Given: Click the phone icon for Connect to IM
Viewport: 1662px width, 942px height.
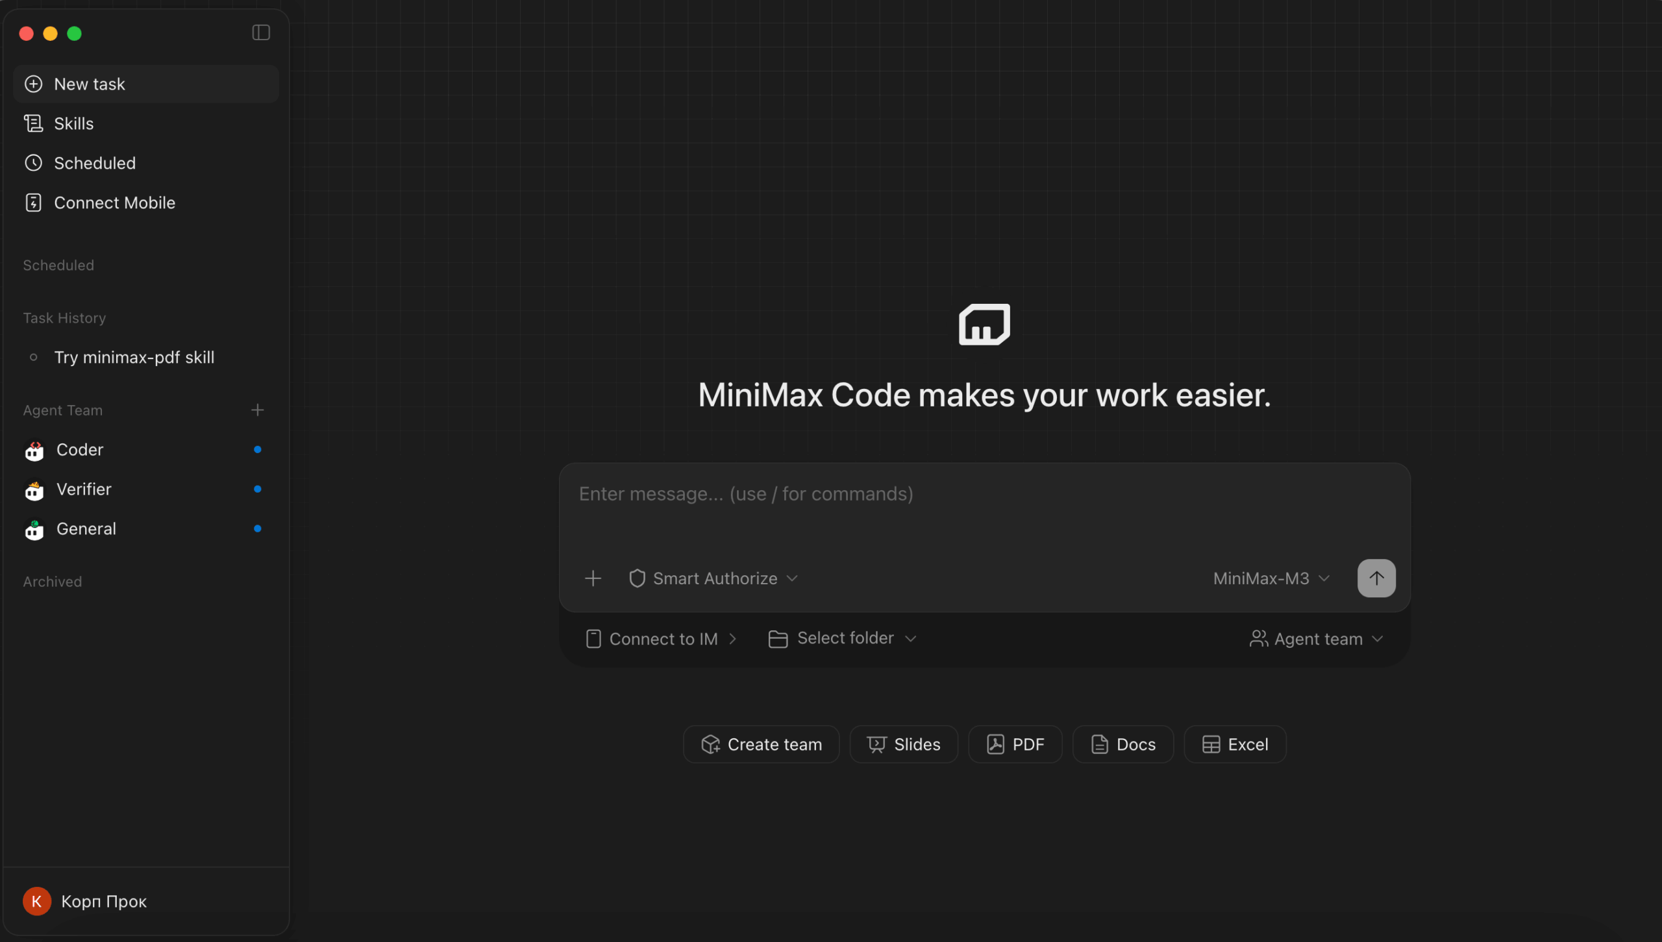Looking at the screenshot, I should pos(593,639).
